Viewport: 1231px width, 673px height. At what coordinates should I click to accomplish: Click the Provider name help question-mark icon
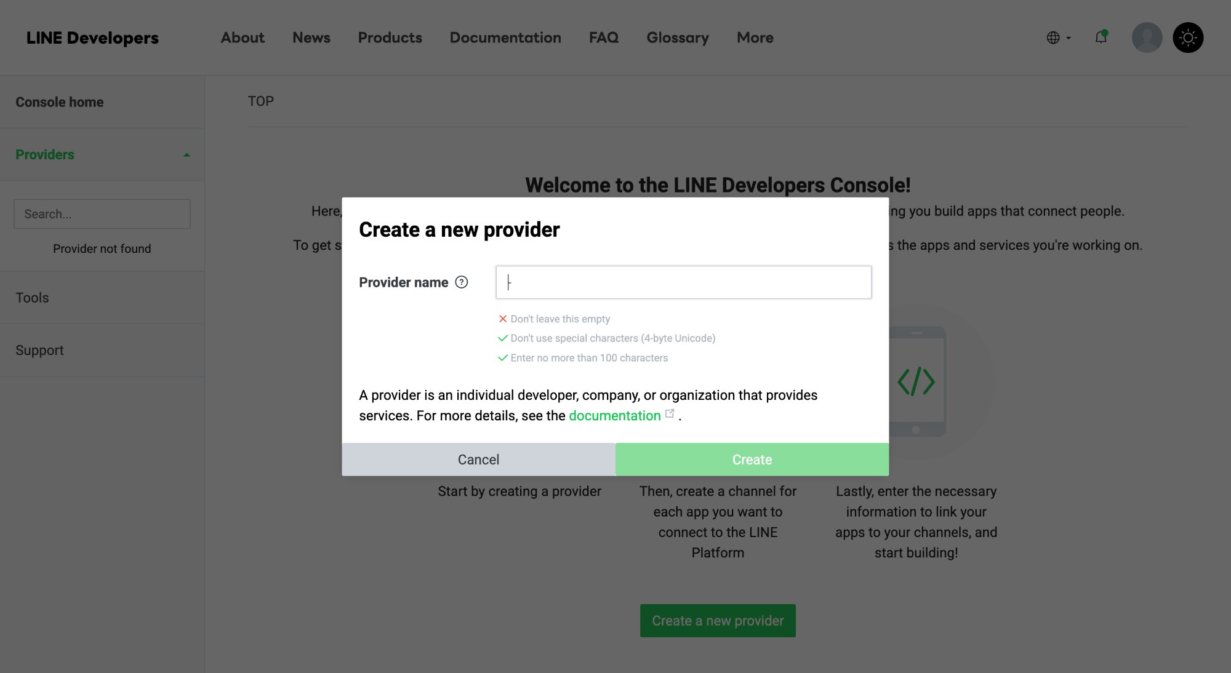tap(461, 282)
